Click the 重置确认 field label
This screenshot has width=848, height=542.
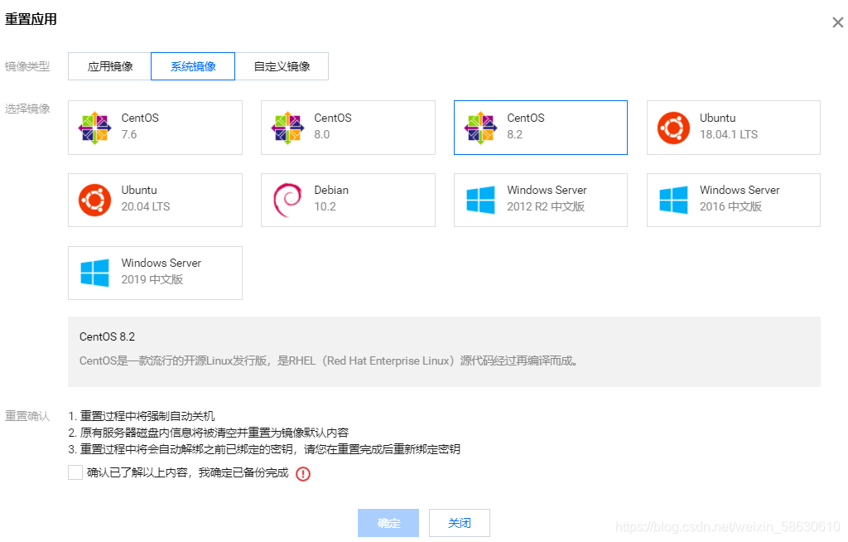(x=27, y=416)
